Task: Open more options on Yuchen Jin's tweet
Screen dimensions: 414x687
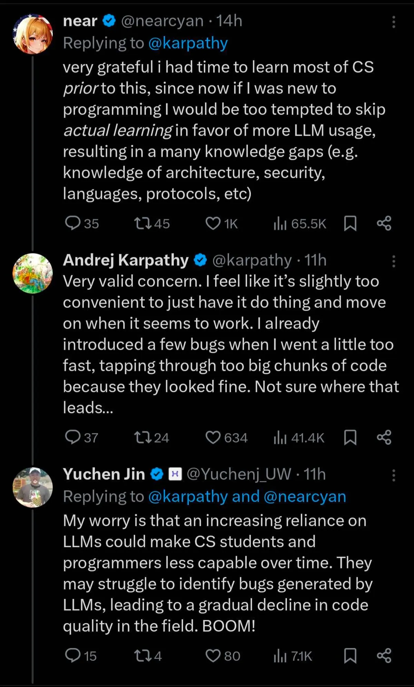Action: [x=393, y=475]
